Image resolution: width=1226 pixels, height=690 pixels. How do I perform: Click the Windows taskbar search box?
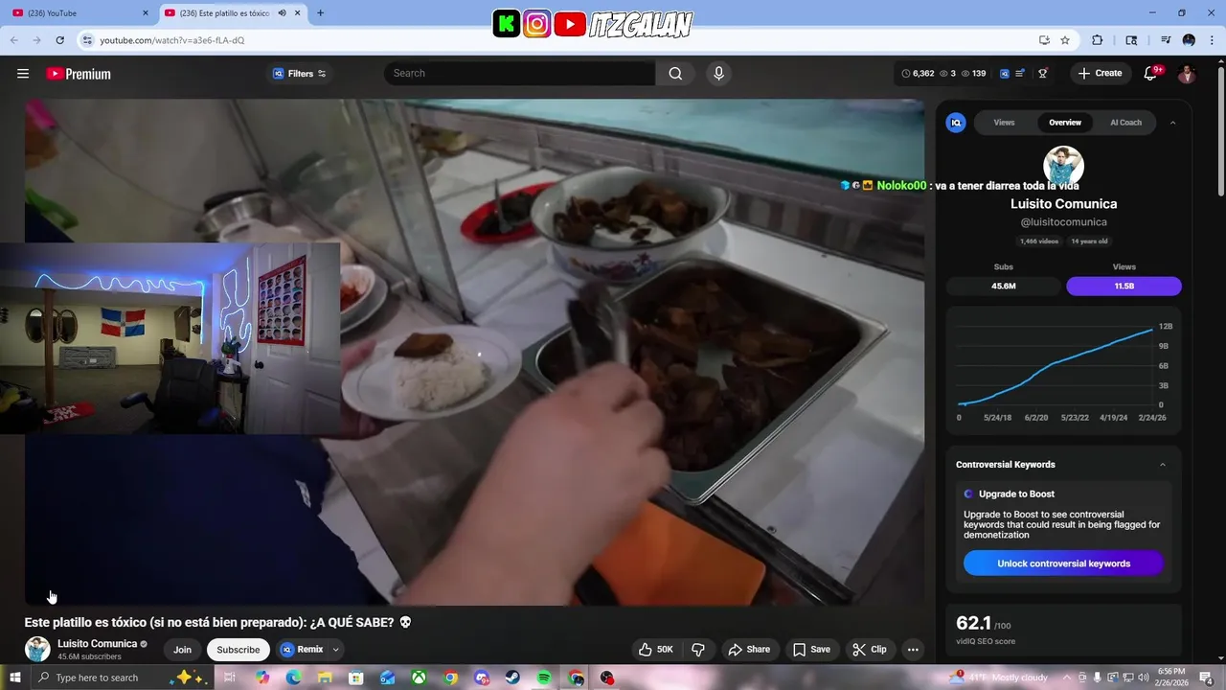click(x=122, y=678)
